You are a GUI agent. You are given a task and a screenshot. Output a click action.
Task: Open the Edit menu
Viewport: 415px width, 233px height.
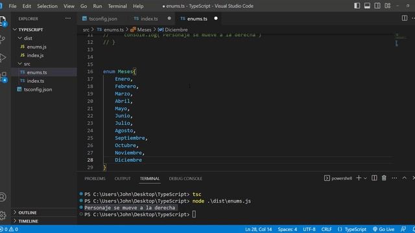coord(27,6)
